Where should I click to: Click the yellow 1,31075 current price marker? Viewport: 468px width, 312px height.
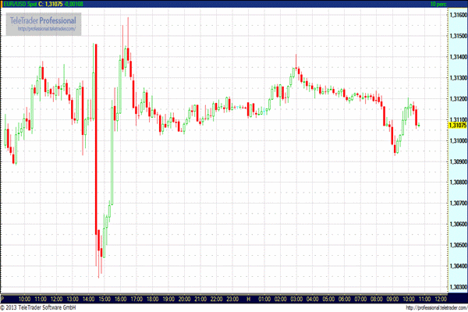tap(458, 125)
